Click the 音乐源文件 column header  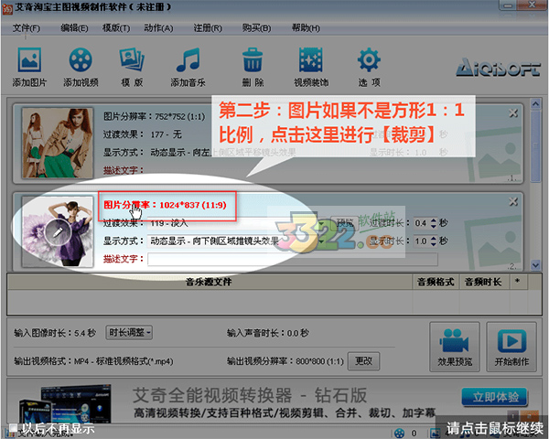point(209,282)
